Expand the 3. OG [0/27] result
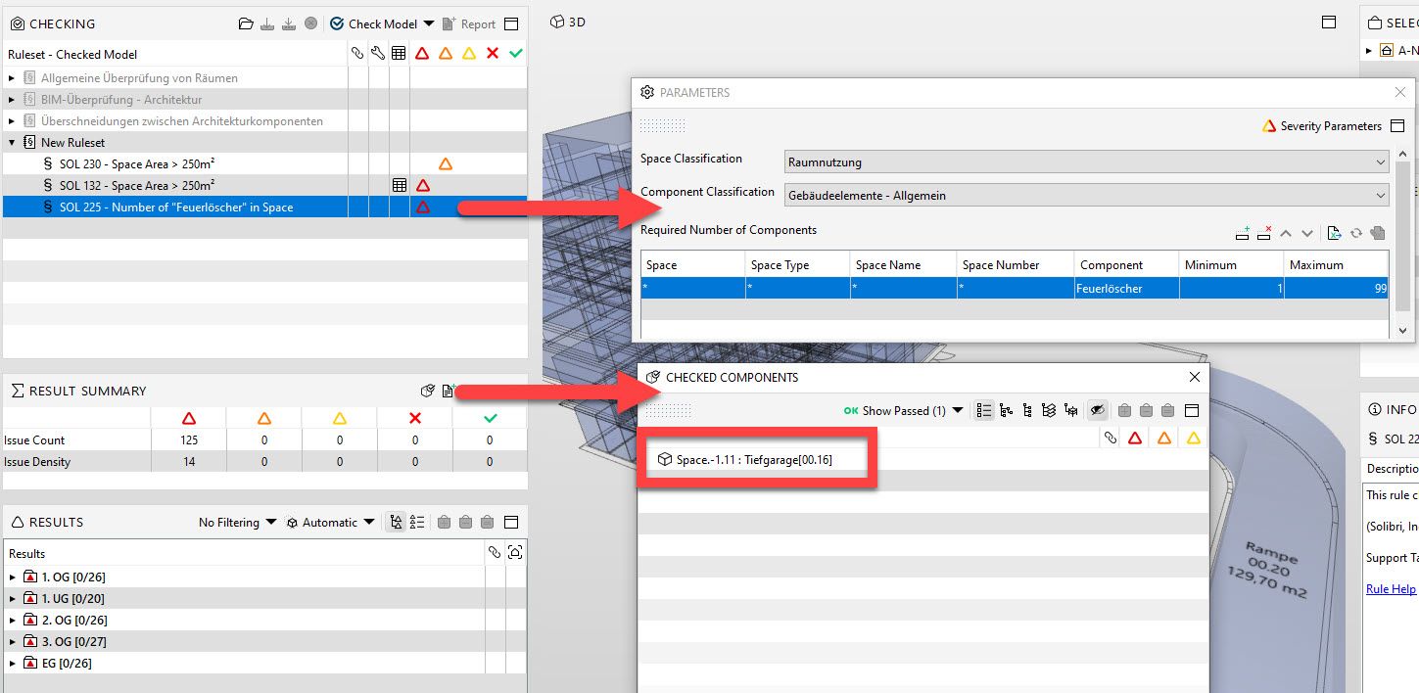 click(x=12, y=642)
